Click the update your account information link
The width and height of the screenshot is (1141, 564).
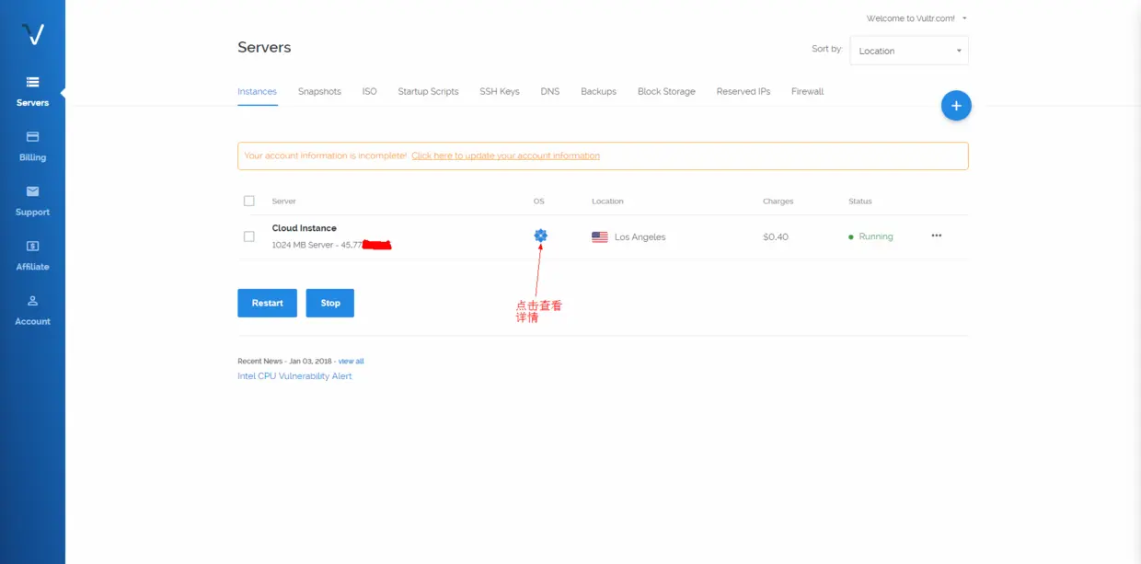(505, 155)
